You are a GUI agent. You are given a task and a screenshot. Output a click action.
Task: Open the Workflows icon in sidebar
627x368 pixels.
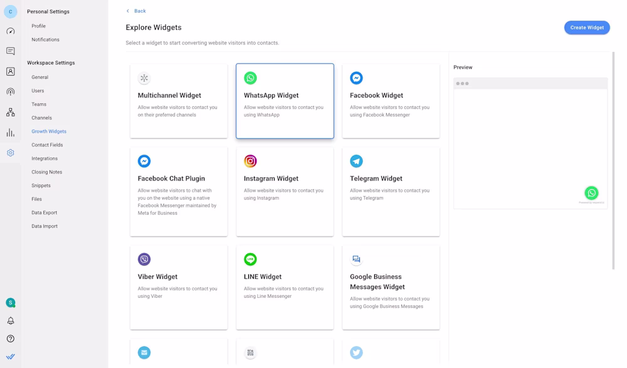click(x=11, y=113)
